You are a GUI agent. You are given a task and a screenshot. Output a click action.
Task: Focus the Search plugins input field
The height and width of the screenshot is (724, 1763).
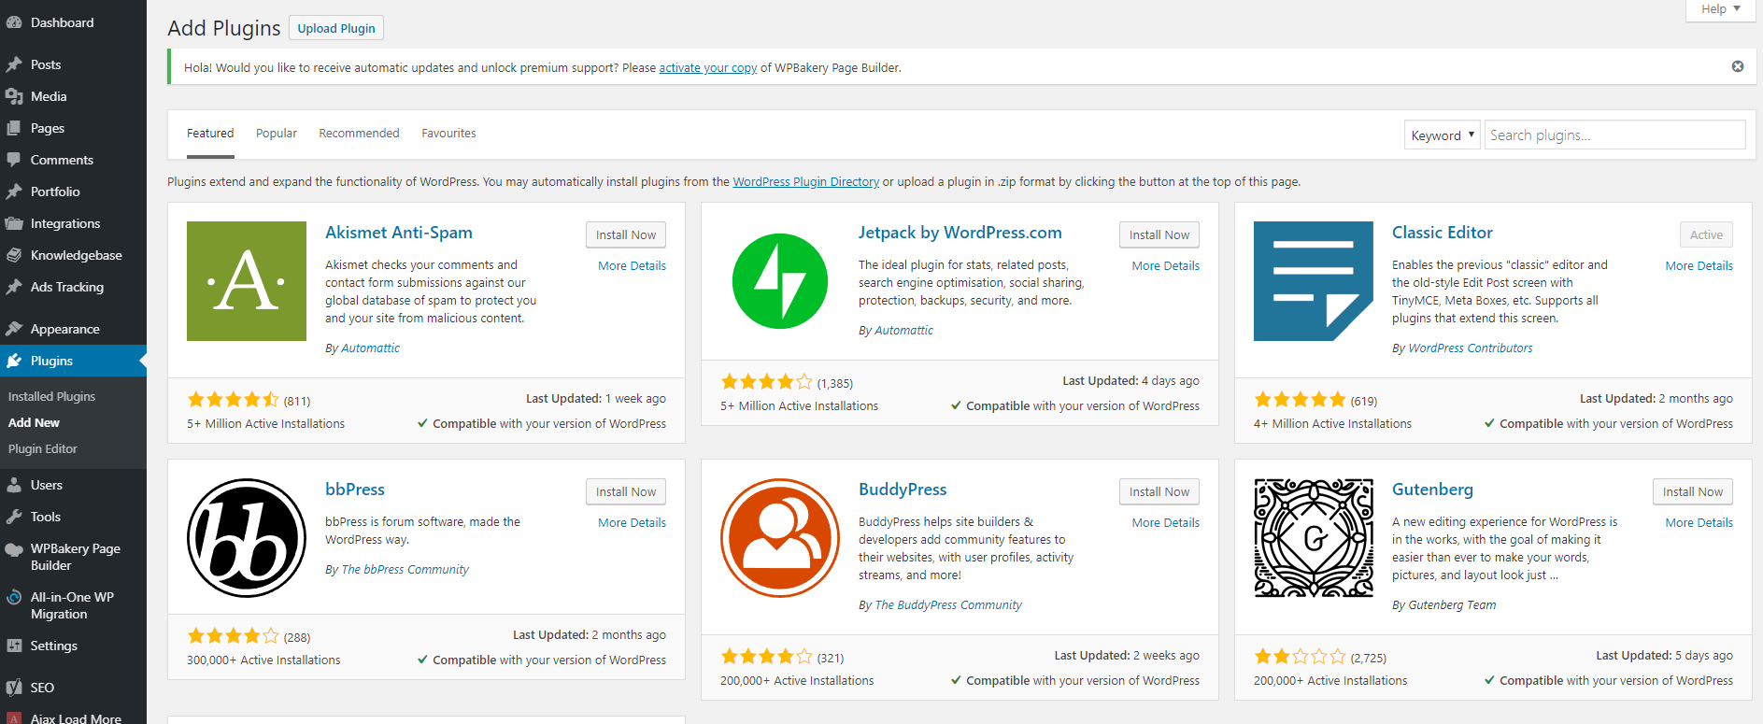[x=1615, y=135]
